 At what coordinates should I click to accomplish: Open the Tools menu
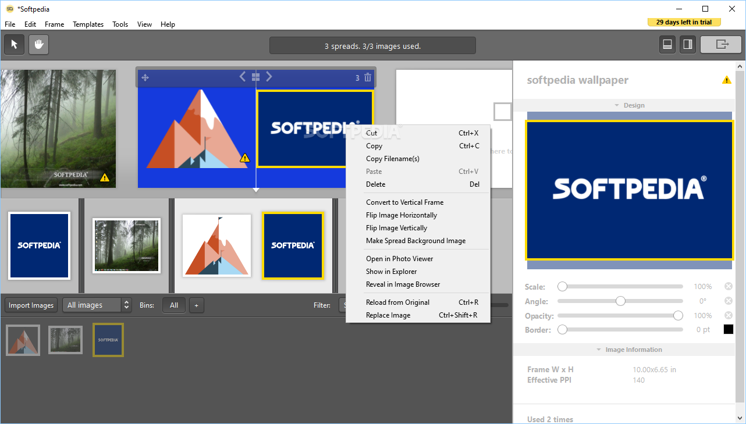click(x=120, y=24)
